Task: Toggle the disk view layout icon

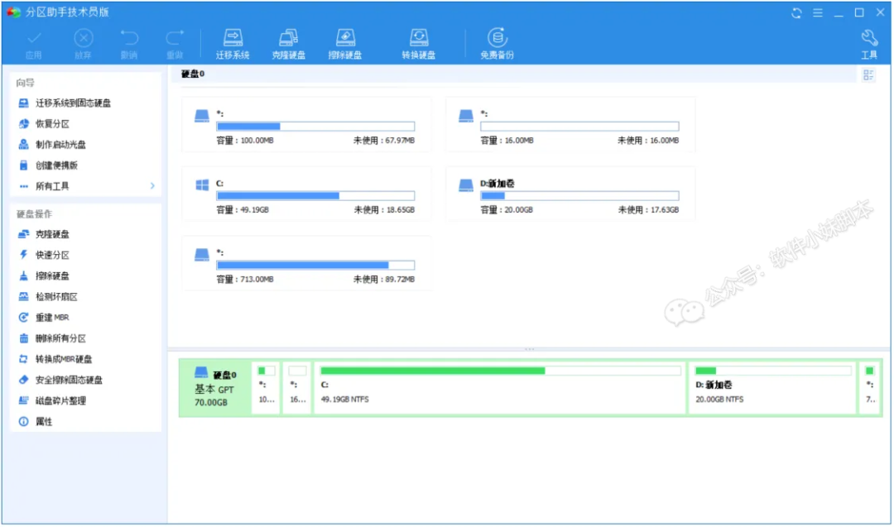Action: (x=868, y=75)
